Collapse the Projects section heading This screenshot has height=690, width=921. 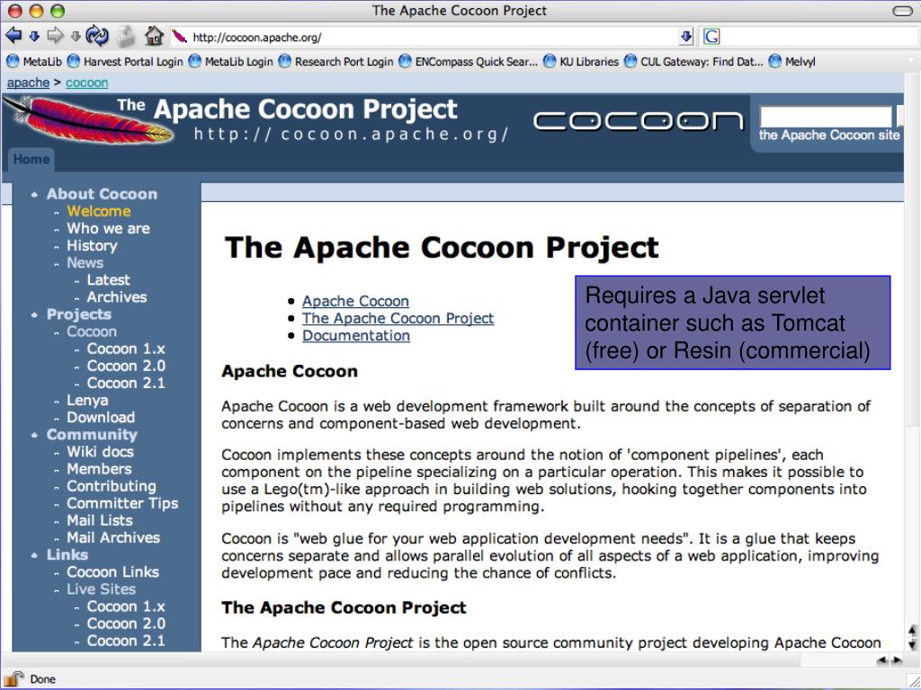pos(79,314)
